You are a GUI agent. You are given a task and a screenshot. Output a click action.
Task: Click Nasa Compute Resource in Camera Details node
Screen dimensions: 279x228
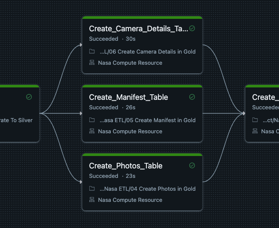[x=130, y=63]
